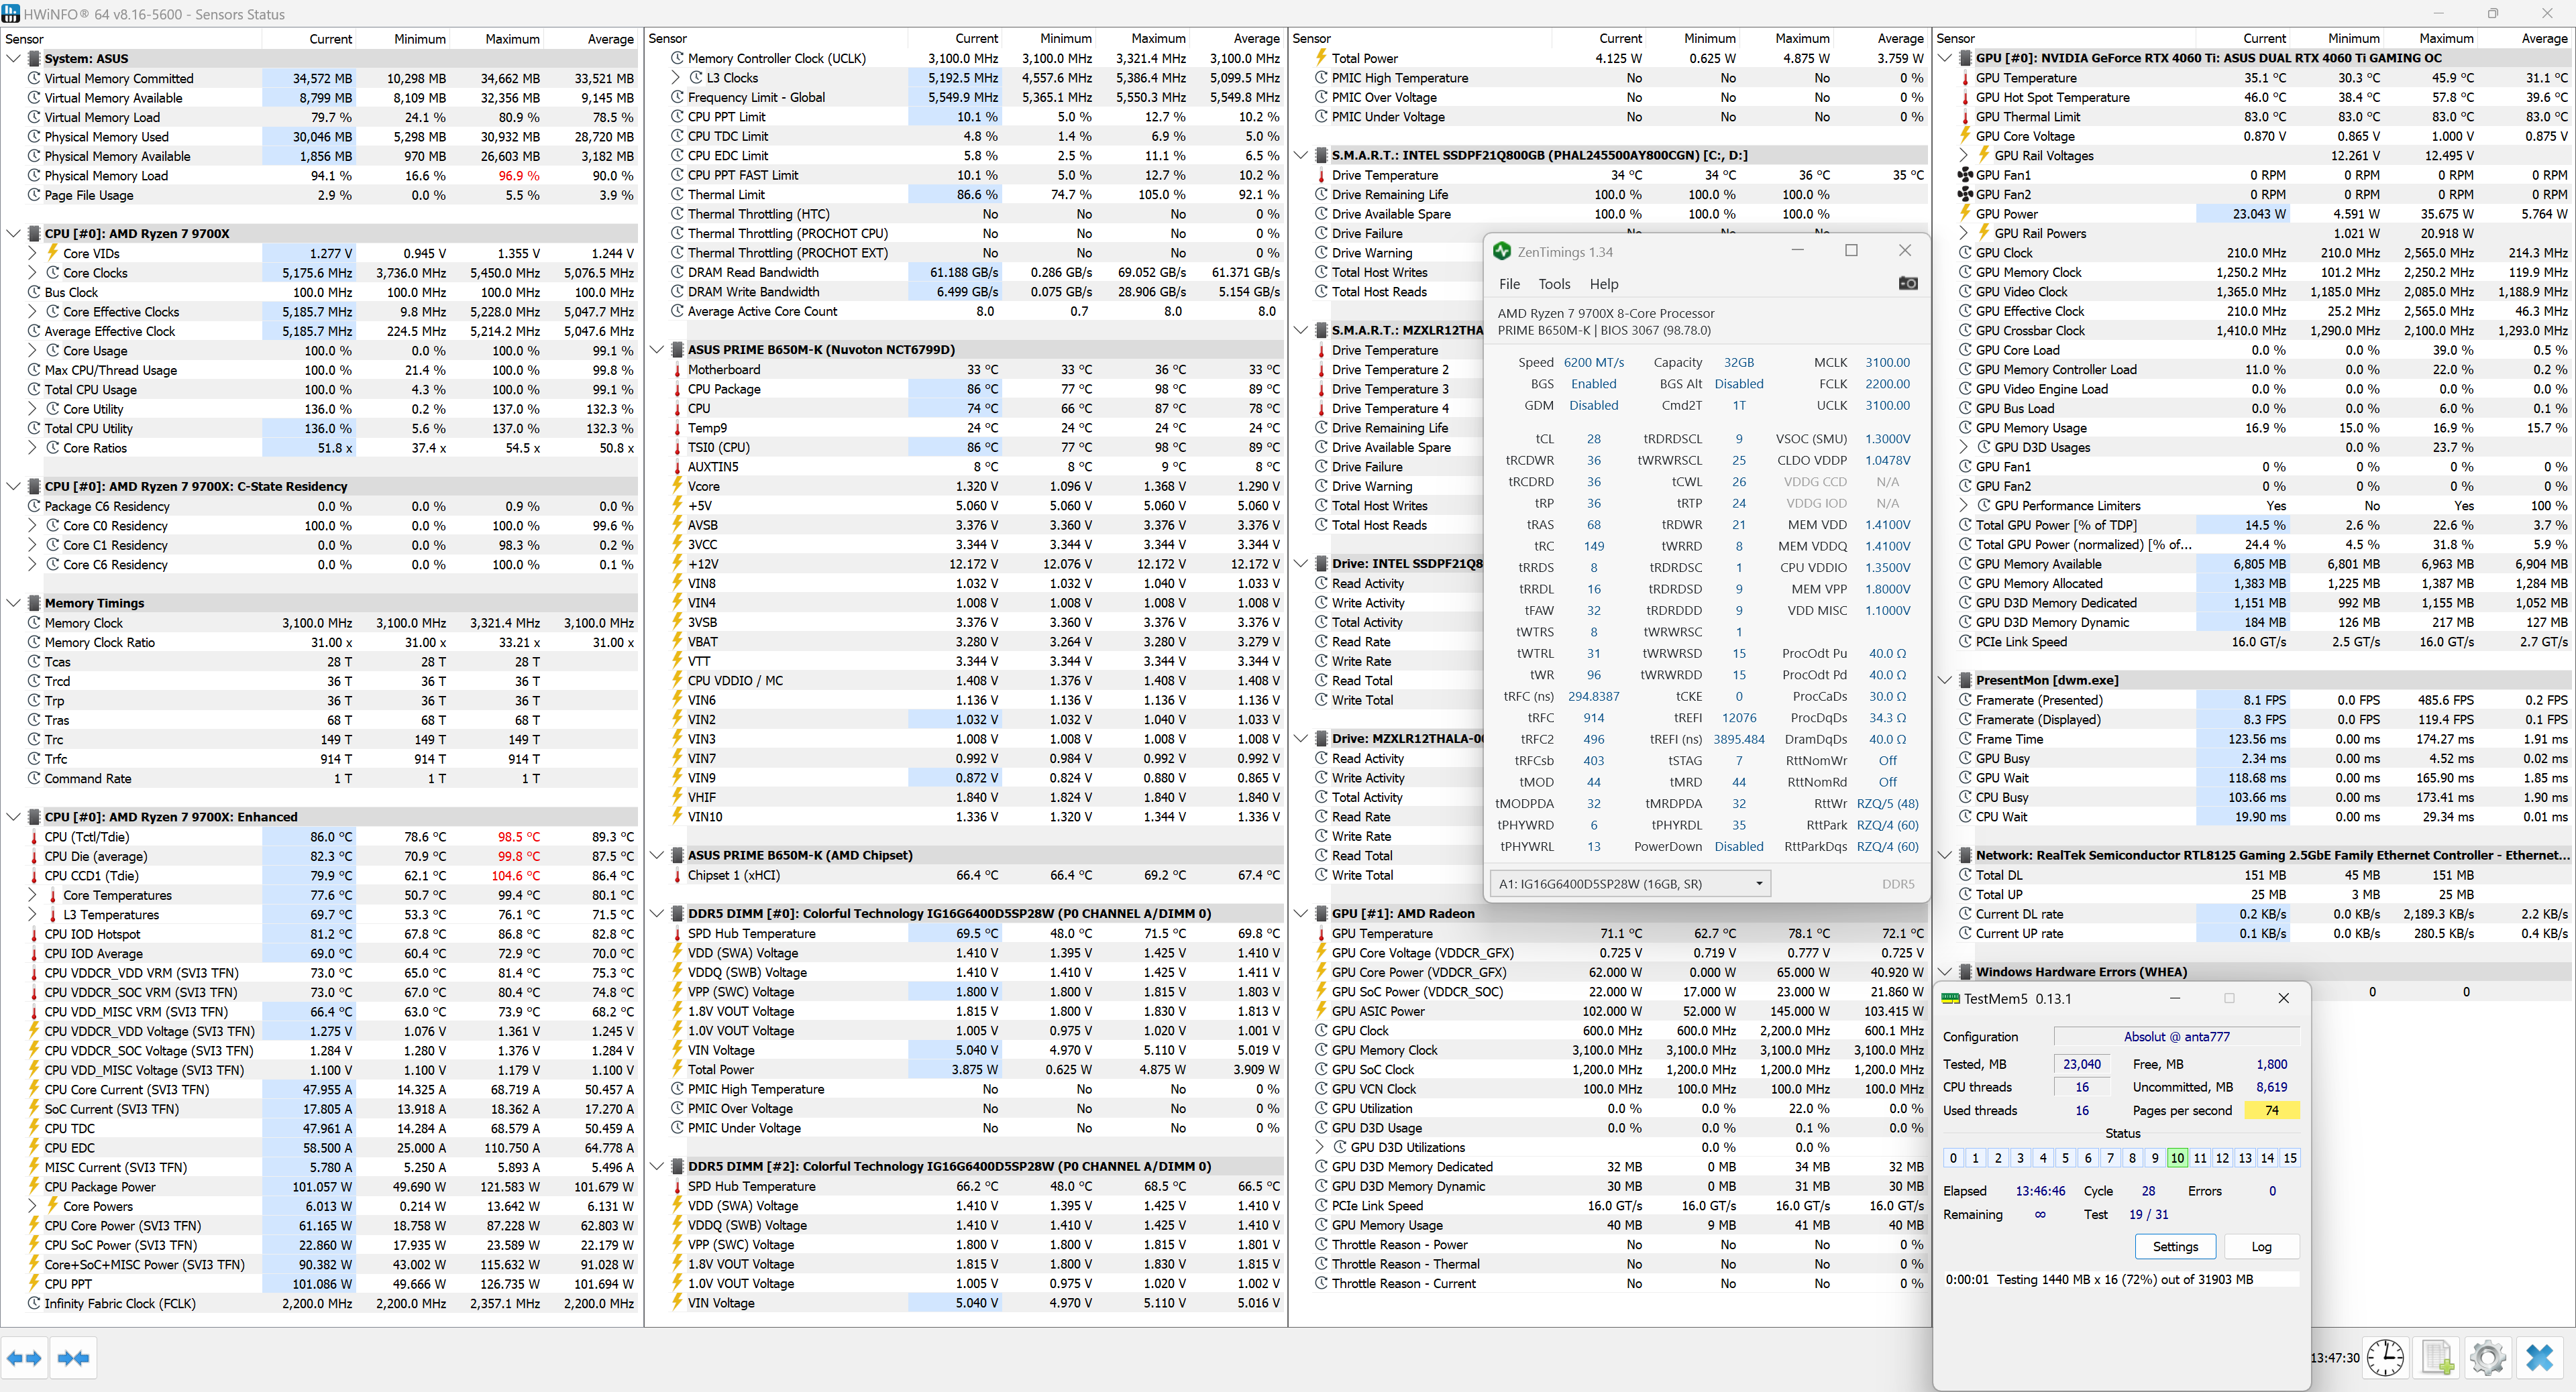Click the expand columns left-right arrows icon

24,1357
